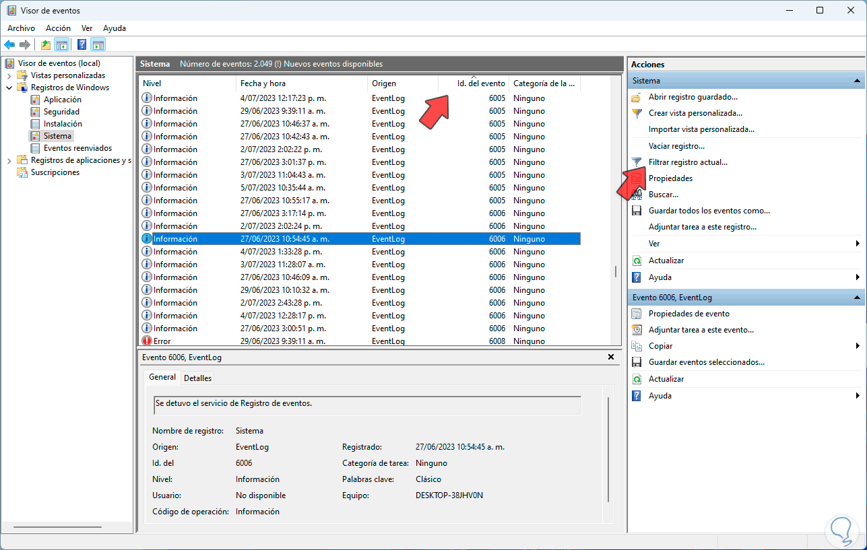Select event dated 3/07/2023 11:28:07 a. m.

(x=360, y=265)
